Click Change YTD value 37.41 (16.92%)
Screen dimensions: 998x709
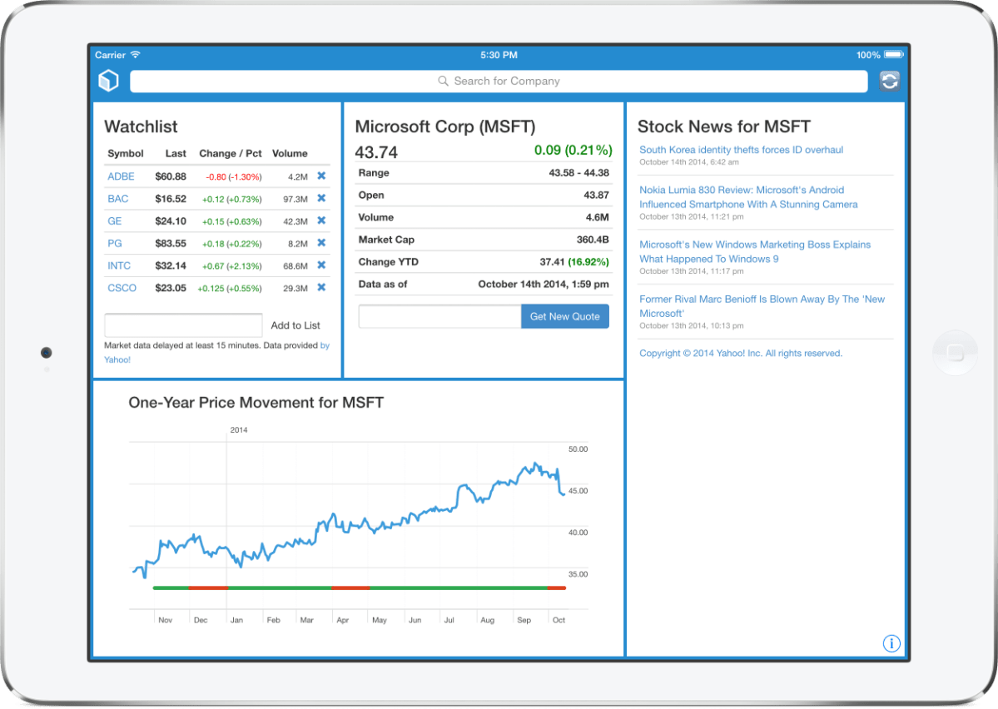(x=574, y=261)
